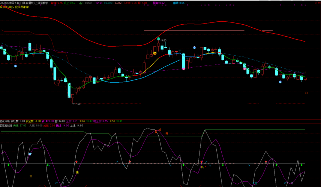321x187 pixels.
Task: Click the 低: 7.58 readout
Action: click(142, 3)
